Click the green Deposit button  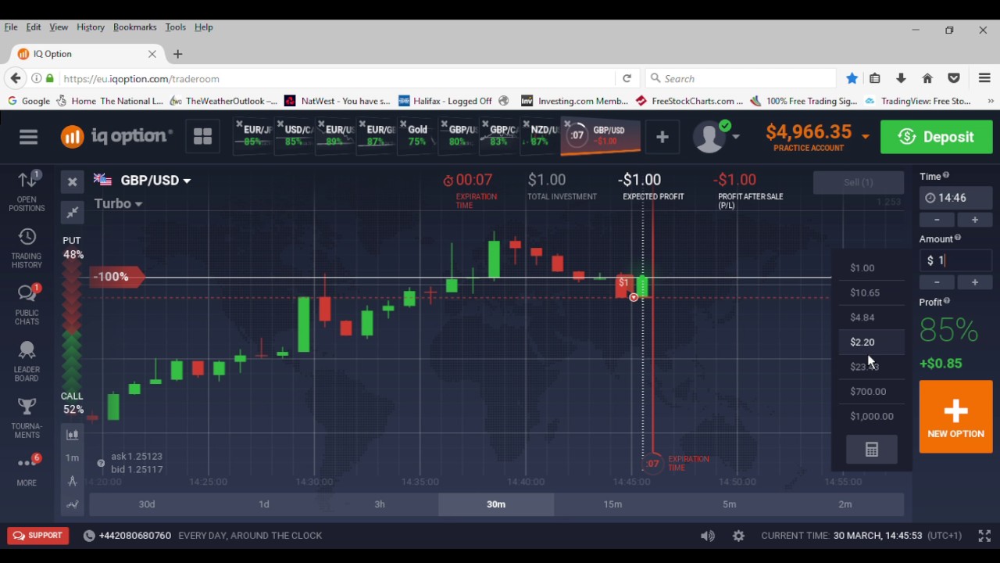point(937,137)
